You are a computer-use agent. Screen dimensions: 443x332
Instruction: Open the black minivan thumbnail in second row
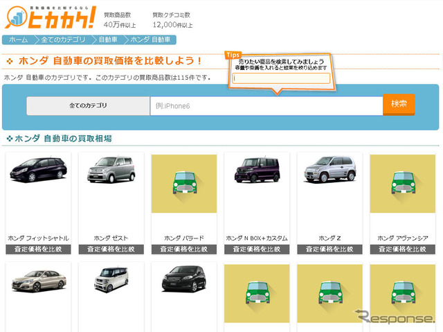point(183,279)
